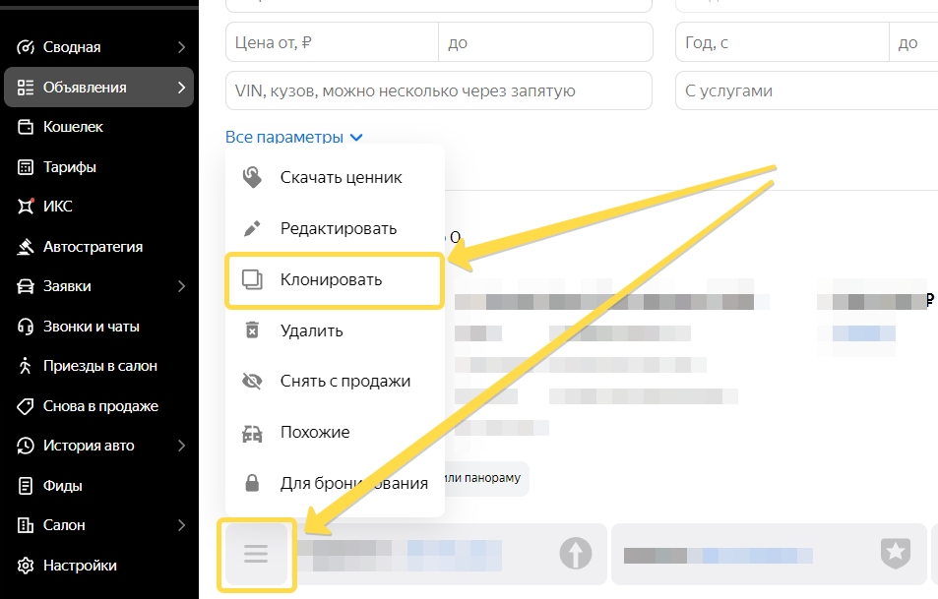Click the upward arrow boost icon
Screen dimensions: 938x599
(x=576, y=555)
